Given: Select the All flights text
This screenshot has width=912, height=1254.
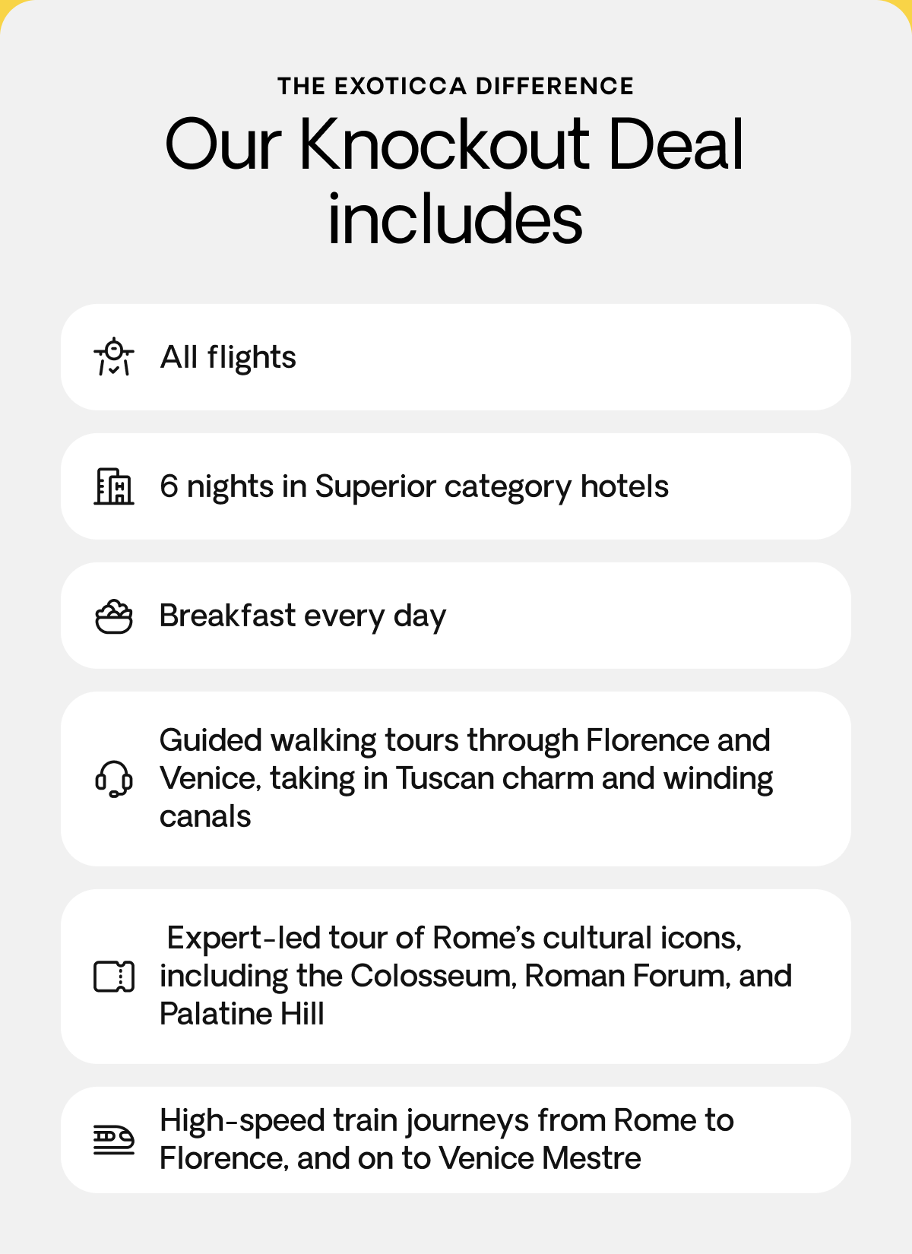Looking at the screenshot, I should 228,357.
